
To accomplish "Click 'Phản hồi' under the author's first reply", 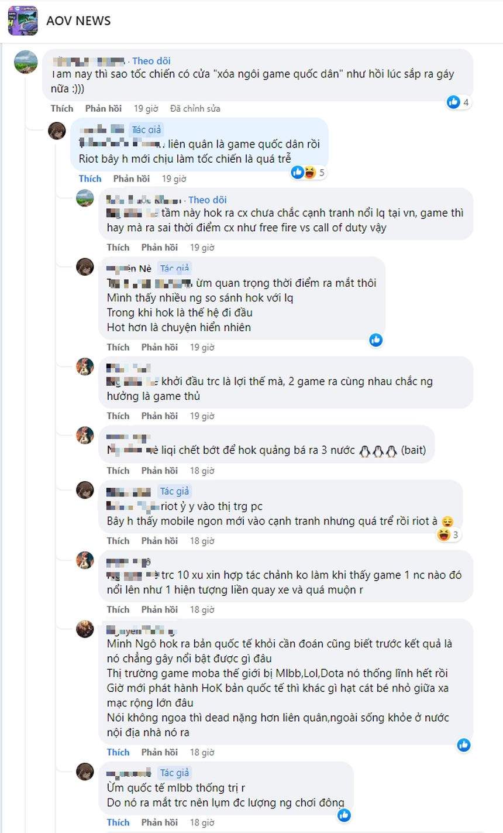I will (x=132, y=179).
